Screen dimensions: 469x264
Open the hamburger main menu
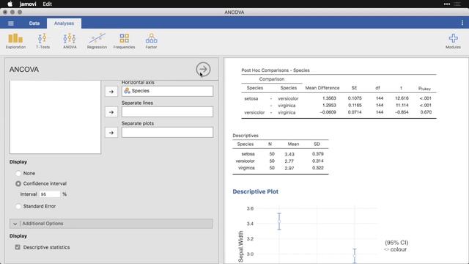point(11,23)
